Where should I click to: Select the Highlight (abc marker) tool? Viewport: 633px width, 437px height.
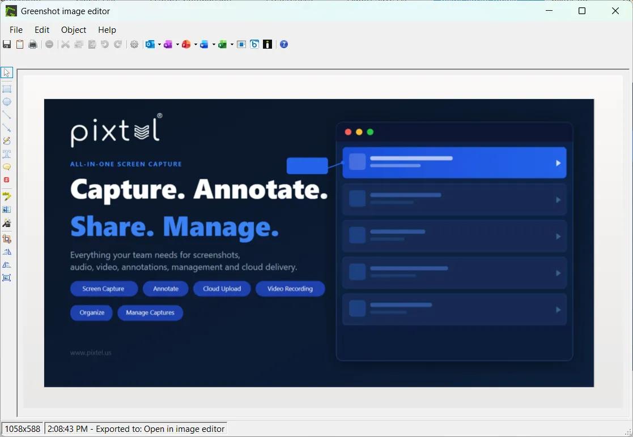pyautogui.click(x=7, y=196)
